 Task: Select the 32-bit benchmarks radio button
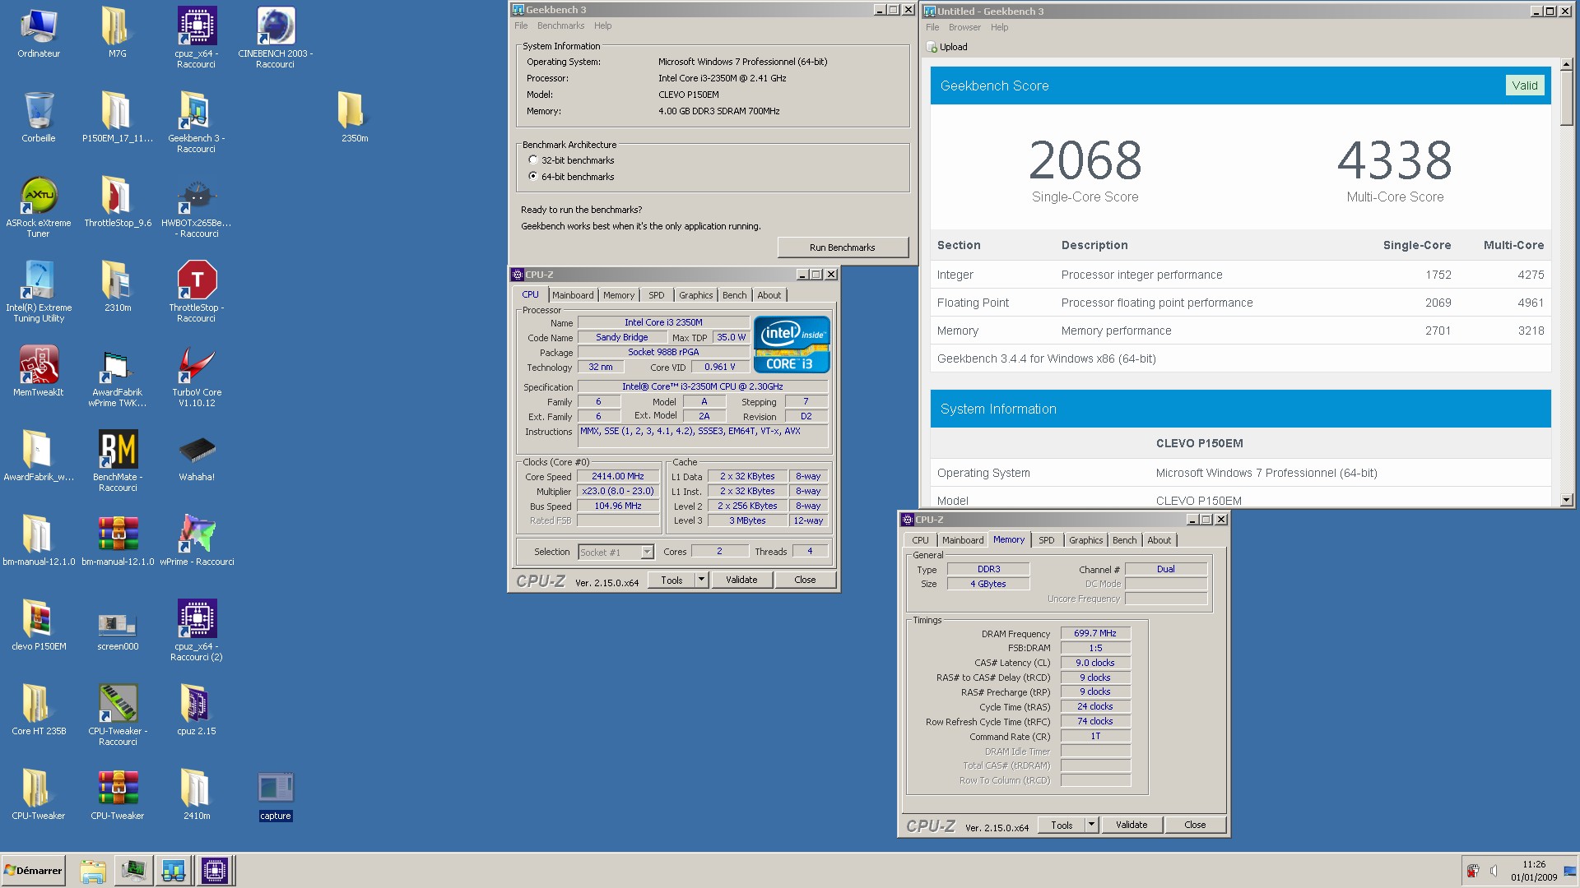click(533, 160)
